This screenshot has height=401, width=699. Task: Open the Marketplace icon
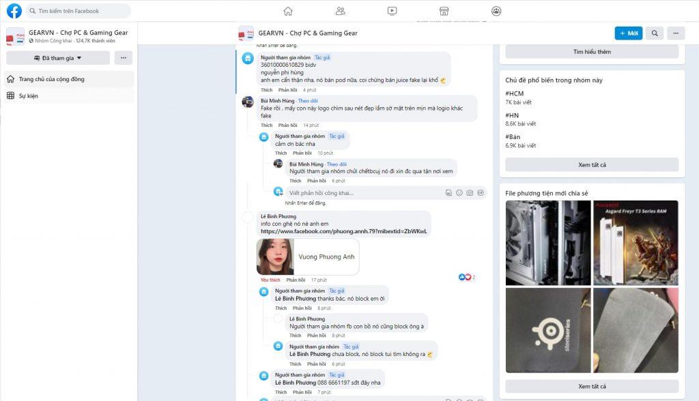pyautogui.click(x=444, y=11)
